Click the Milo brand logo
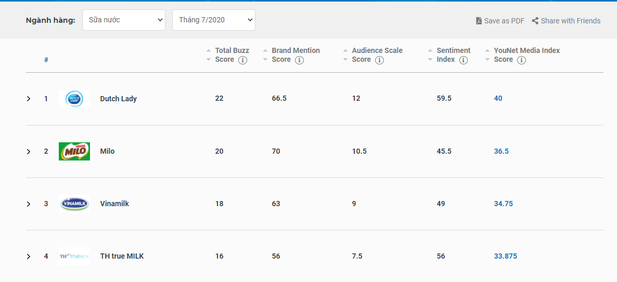The width and height of the screenshot is (617, 282). click(x=74, y=151)
